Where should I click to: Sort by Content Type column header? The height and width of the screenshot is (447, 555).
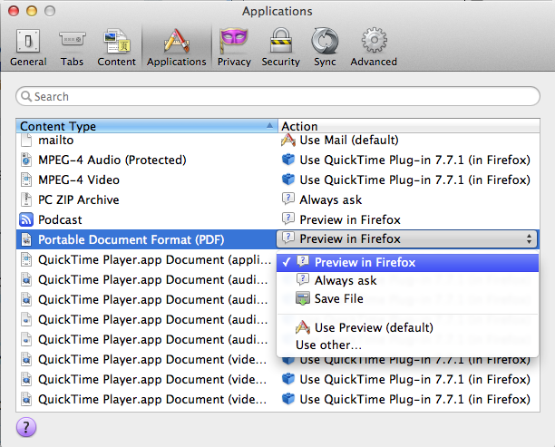[147, 126]
